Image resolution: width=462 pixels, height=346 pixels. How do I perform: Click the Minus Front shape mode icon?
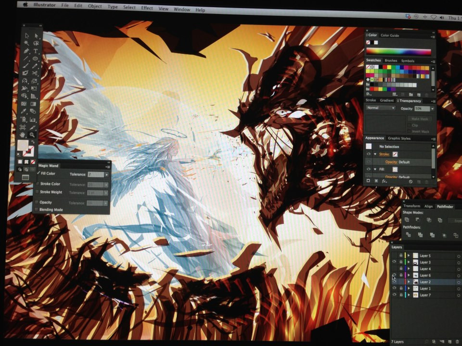(x=418, y=220)
